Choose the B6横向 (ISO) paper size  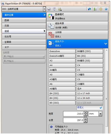coord(90,51)
